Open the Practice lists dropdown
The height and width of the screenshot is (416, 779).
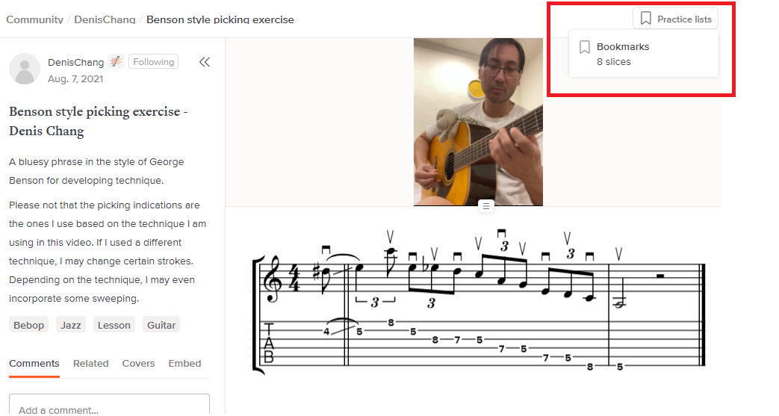tap(675, 19)
